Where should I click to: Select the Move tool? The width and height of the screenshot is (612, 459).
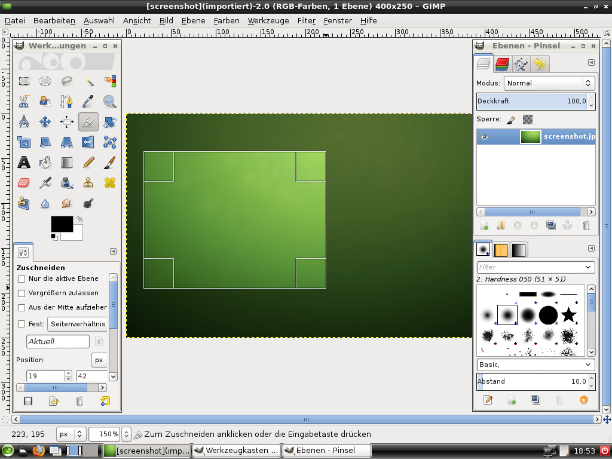click(x=45, y=122)
